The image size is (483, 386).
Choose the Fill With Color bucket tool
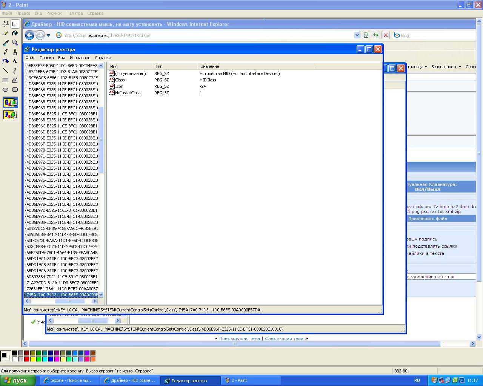click(15, 33)
